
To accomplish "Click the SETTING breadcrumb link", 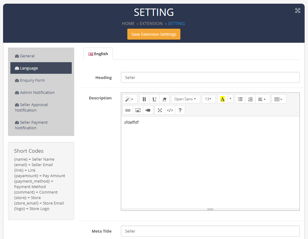I will [x=176, y=23].
